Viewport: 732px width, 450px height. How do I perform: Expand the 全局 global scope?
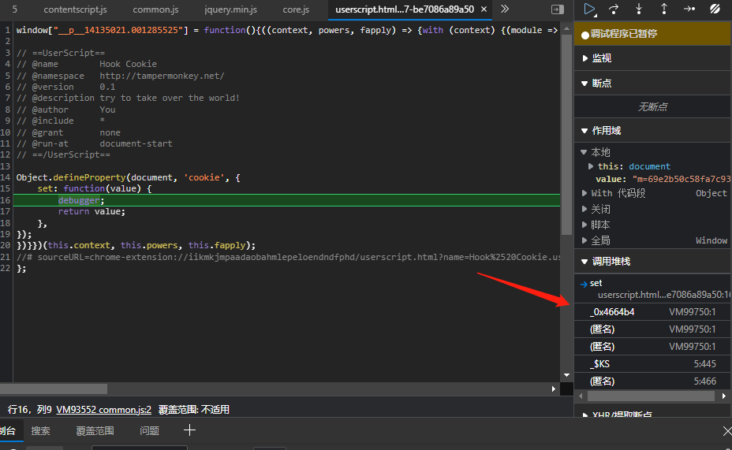584,240
